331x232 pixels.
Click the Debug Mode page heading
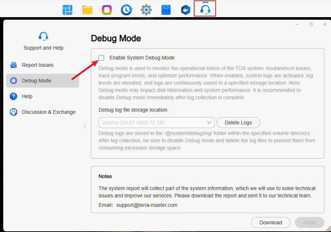pos(116,38)
